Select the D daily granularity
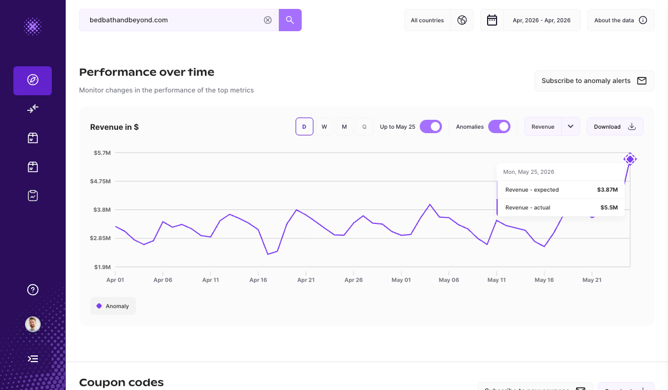 tap(304, 126)
